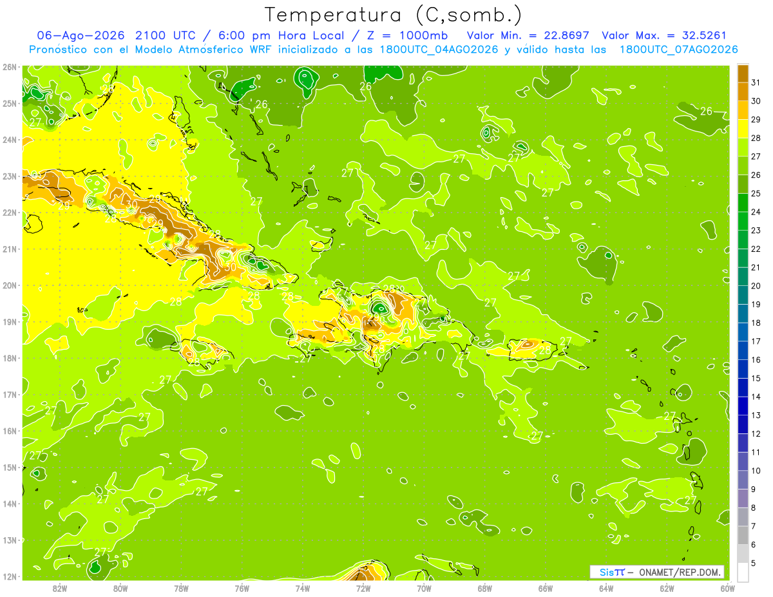Click the title 'Temperatura (C,somb.)'
Image resolution: width=773 pixels, height=597 pixels.
coord(394,15)
